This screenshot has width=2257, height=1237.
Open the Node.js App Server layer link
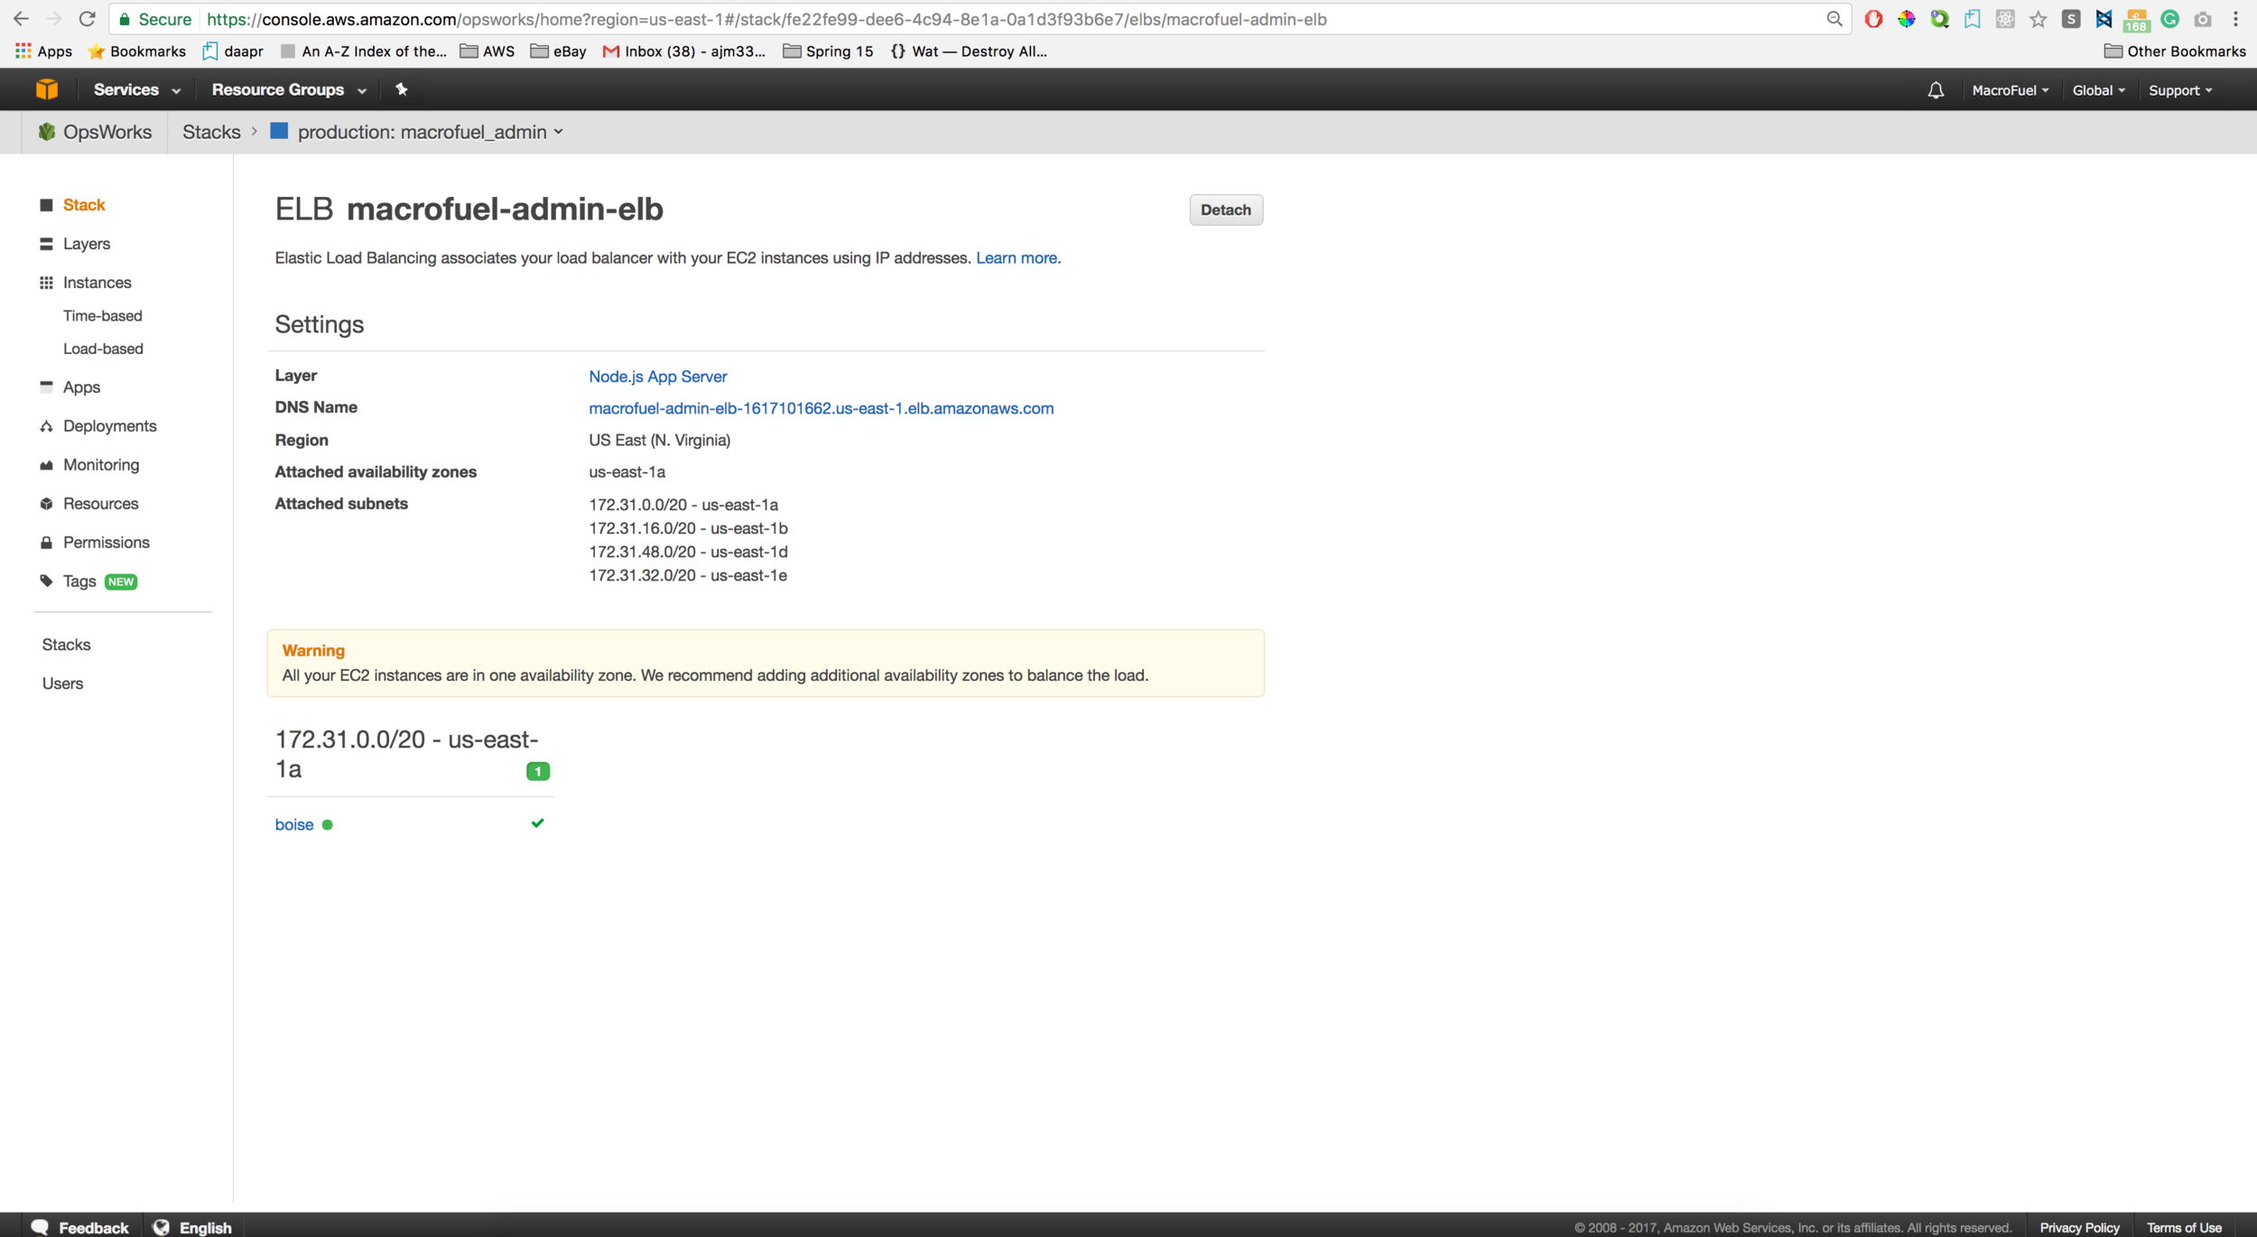657,377
